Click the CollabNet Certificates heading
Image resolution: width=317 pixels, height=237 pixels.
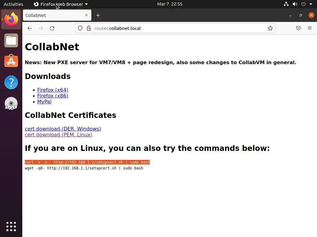tap(71, 115)
